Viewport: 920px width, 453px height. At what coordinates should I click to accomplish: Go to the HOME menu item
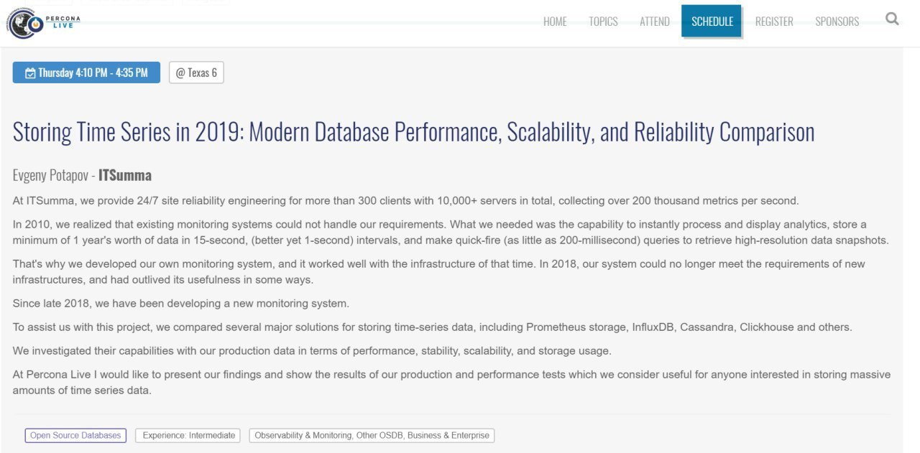pos(555,22)
